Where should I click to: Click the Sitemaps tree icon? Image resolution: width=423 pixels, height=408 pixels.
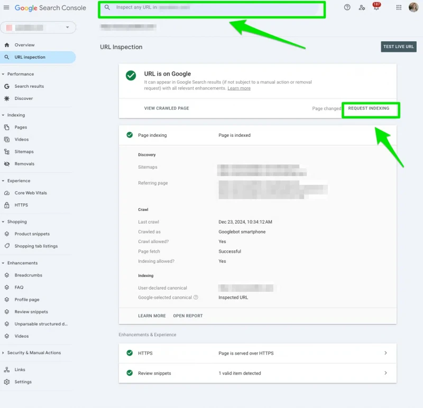pos(7,152)
